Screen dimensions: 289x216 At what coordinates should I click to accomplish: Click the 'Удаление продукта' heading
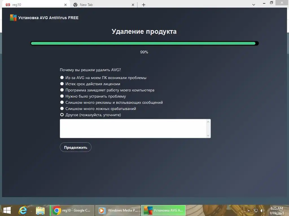144,31
